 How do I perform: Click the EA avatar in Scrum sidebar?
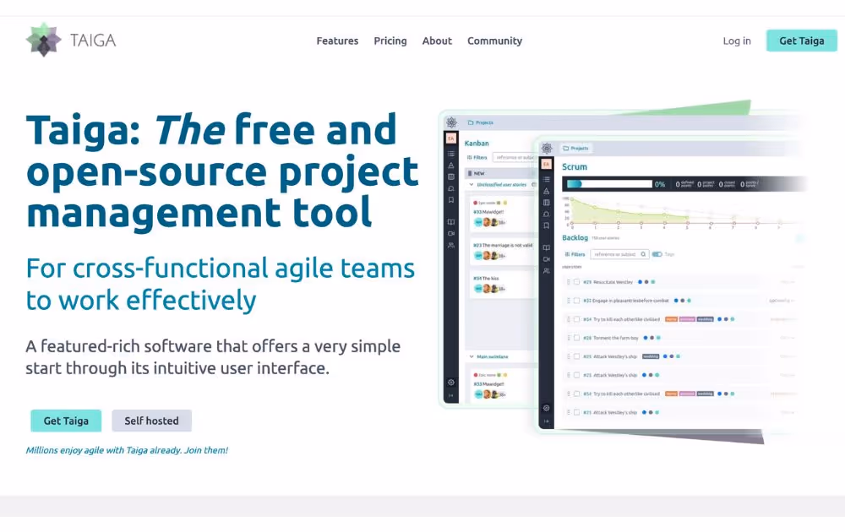click(547, 164)
